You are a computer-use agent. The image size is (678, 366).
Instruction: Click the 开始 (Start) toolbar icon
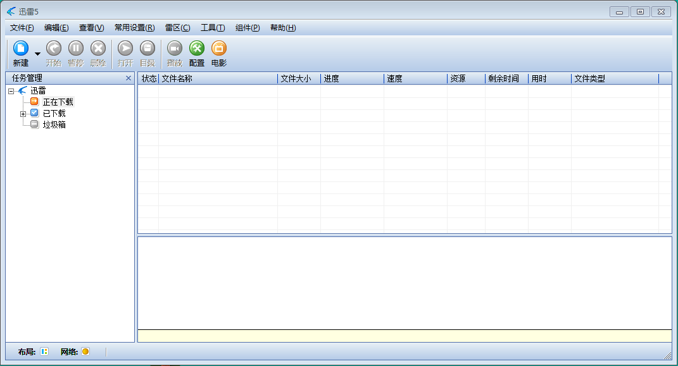coord(54,49)
